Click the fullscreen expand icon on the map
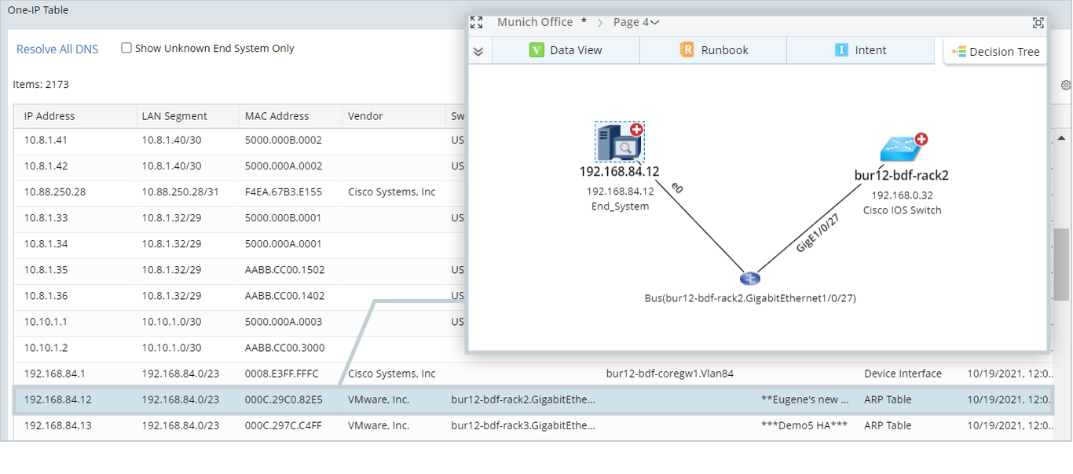 click(476, 21)
